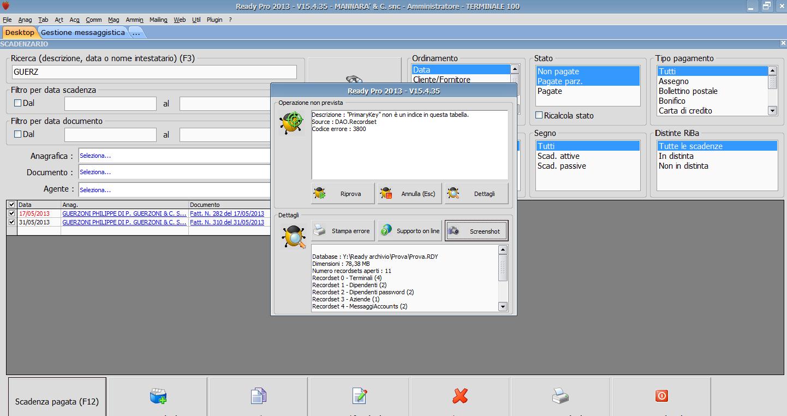The image size is (787, 416).
Task: Open link Fatt. N. 310 del 31/05/2013
Action: pyautogui.click(x=227, y=222)
